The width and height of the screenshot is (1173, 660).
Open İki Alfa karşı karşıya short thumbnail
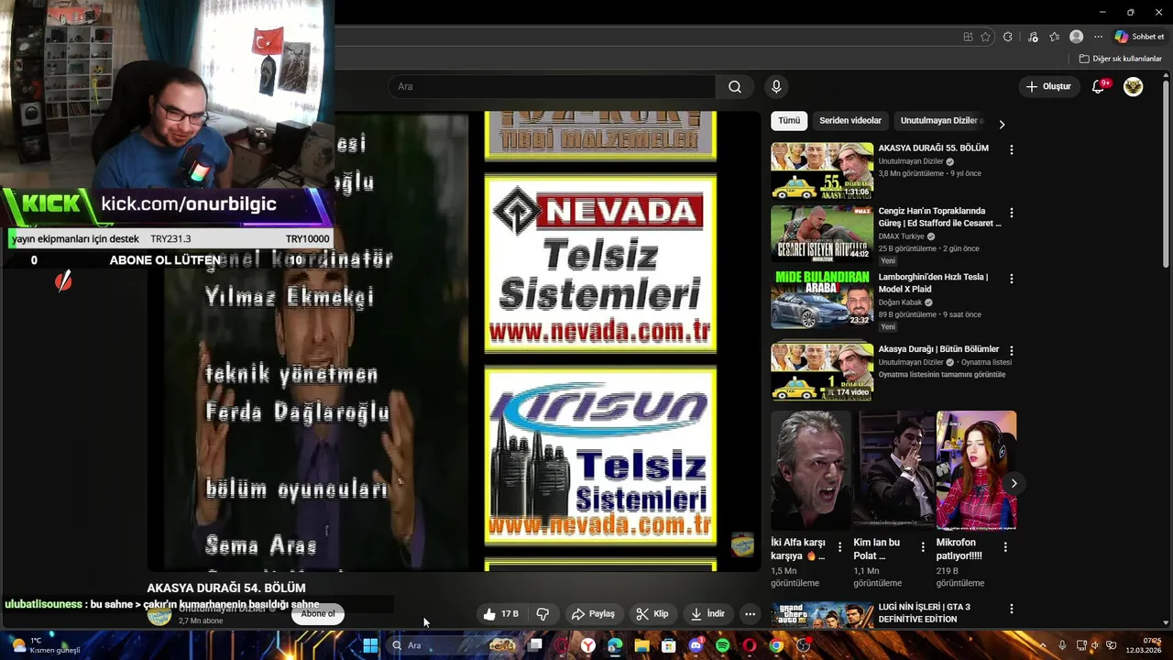pos(810,470)
